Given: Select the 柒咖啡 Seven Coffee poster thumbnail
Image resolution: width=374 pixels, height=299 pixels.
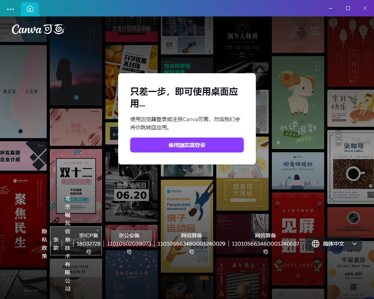Looking at the screenshot, I should [x=351, y=167].
